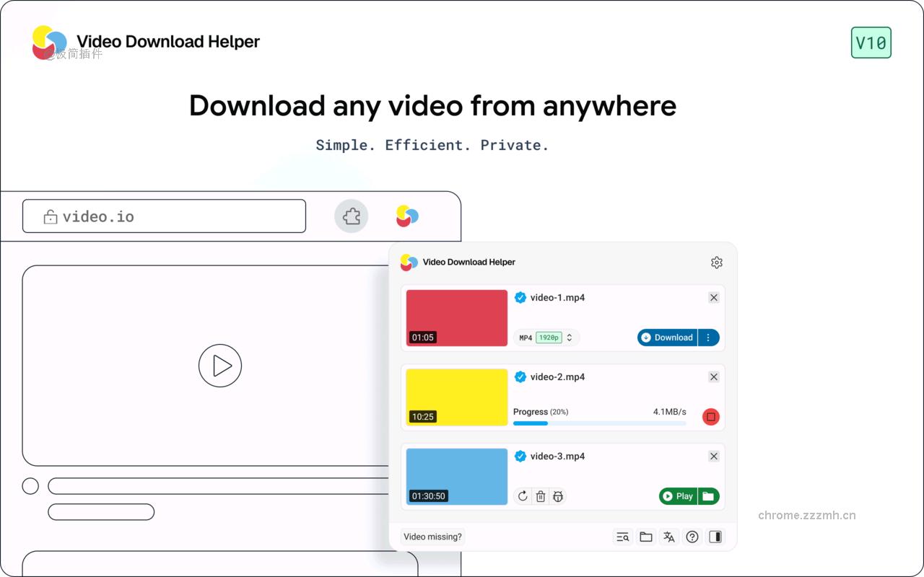
Task: Click the video-2.mp4 file name
Action: tap(557, 376)
